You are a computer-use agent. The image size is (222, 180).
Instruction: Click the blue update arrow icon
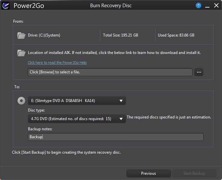point(198,6)
